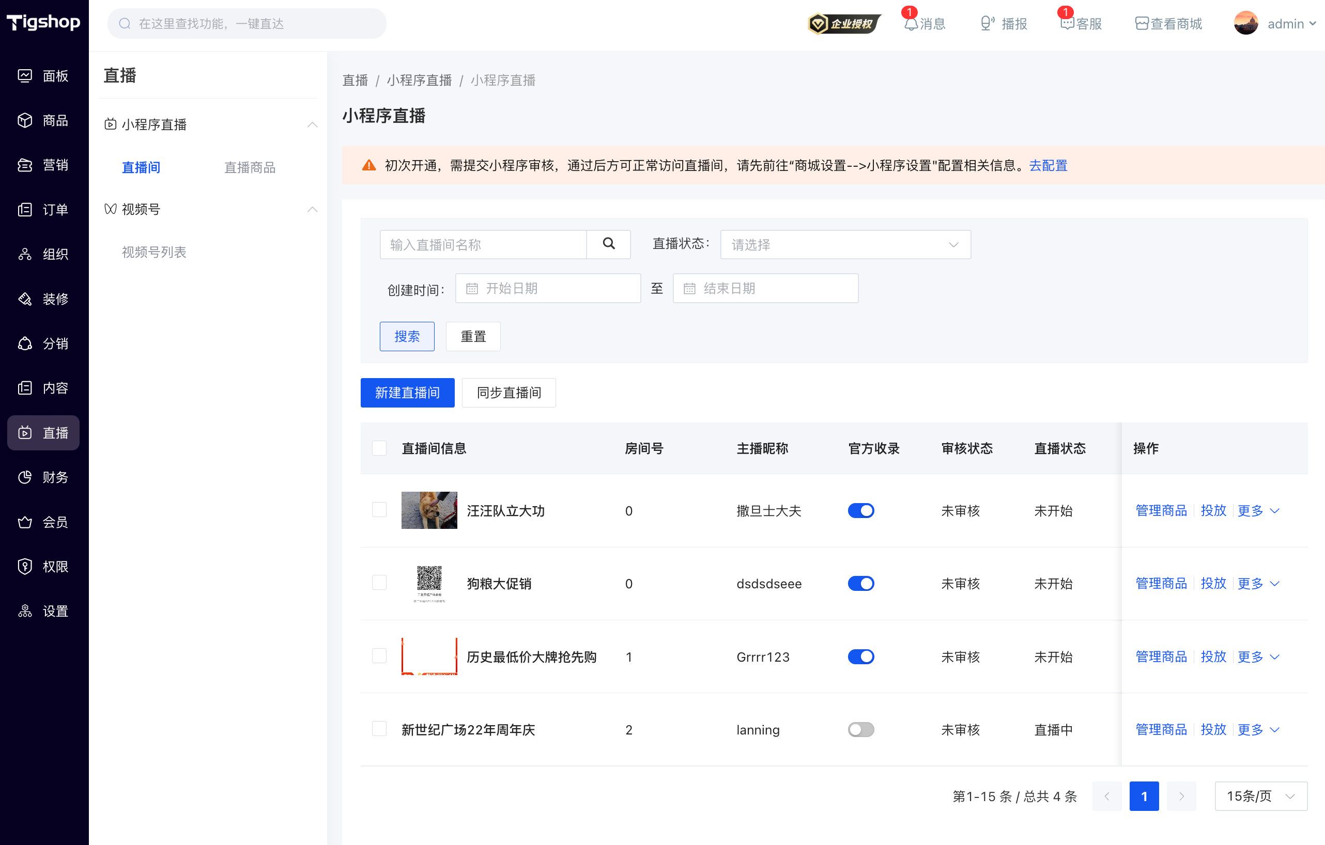Click the 汪汪队立大功 dog thumbnail
This screenshot has height=845, width=1325.
(428, 510)
